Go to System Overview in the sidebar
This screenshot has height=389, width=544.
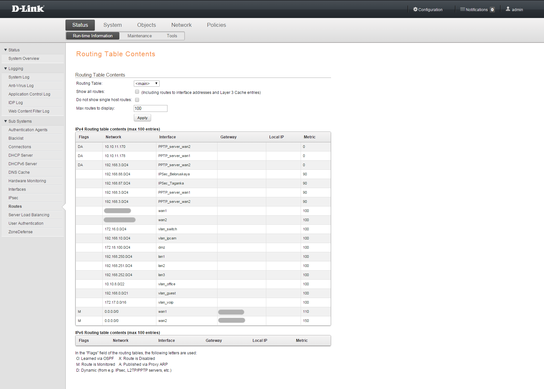[x=24, y=59]
